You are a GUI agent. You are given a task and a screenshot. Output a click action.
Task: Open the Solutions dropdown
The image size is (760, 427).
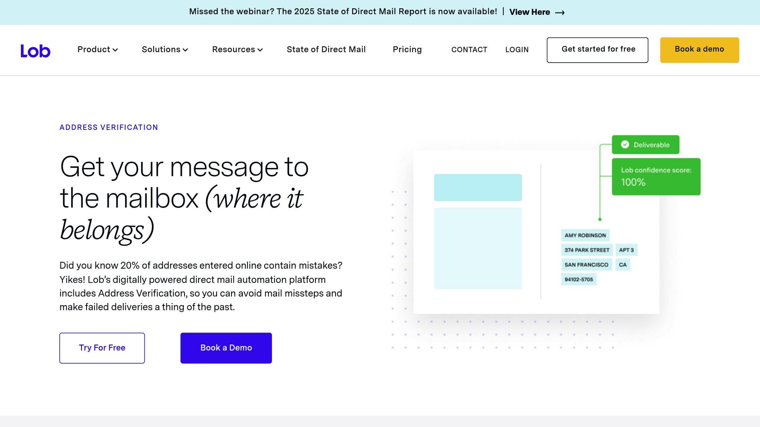[x=164, y=50]
